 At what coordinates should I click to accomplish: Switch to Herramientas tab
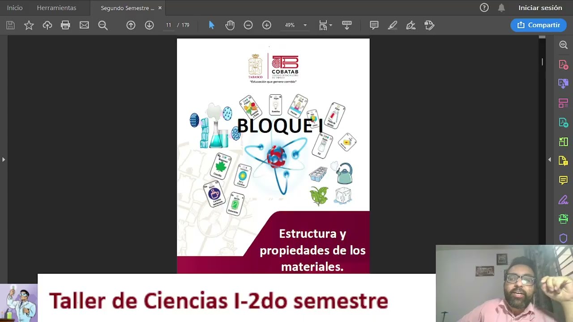(x=56, y=8)
